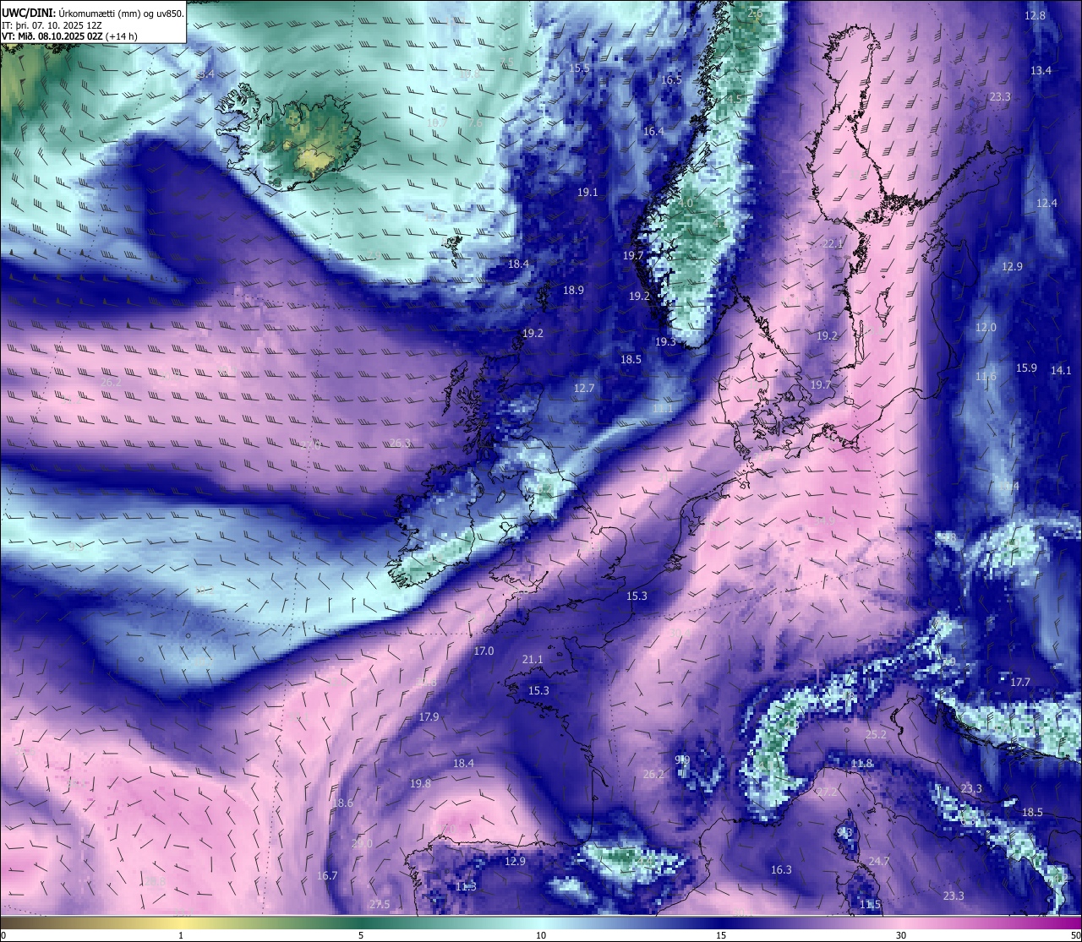Screen dimensions: 1082x942
Task: Click the 17.0 value on the map
Action: click(484, 651)
